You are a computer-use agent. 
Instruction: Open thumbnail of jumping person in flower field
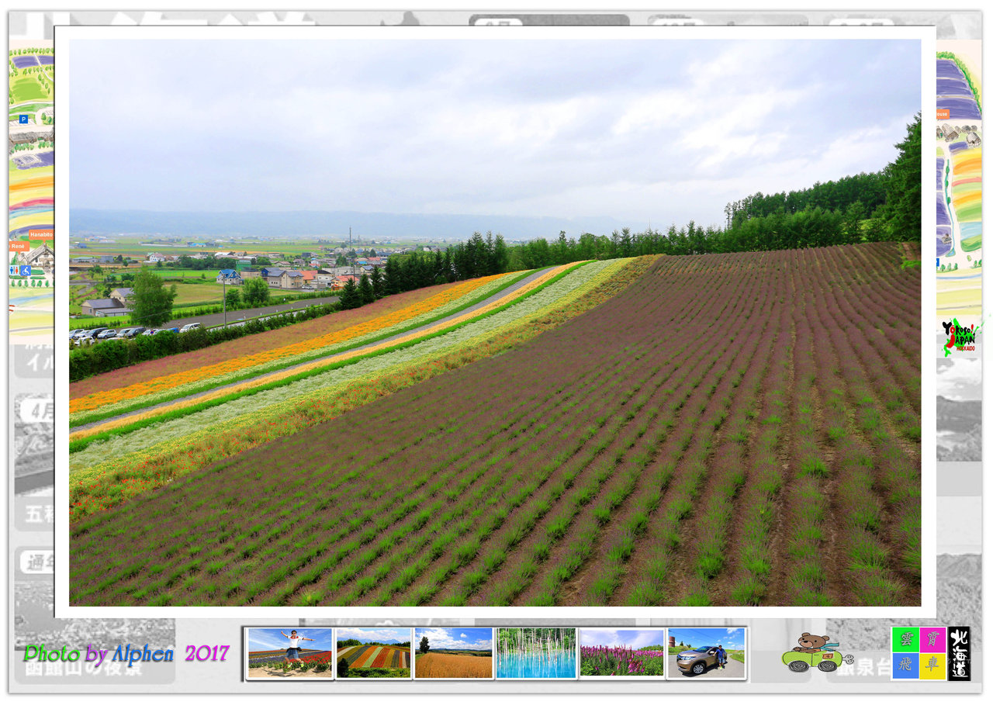pyautogui.click(x=289, y=653)
